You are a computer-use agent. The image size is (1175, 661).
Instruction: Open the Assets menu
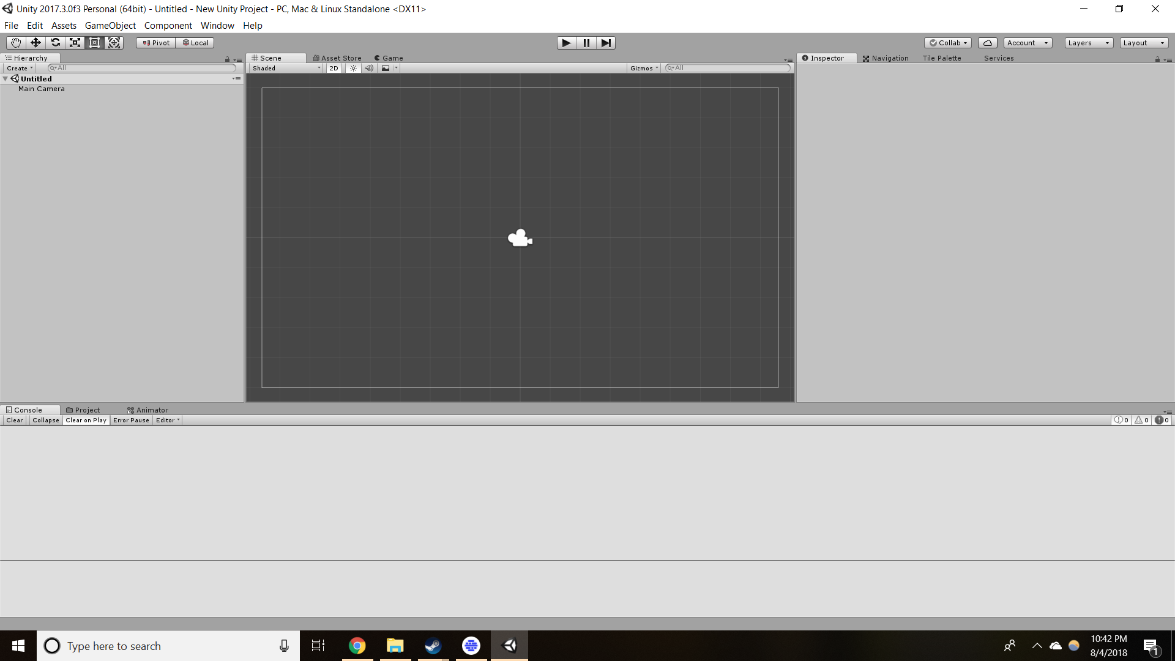(64, 26)
